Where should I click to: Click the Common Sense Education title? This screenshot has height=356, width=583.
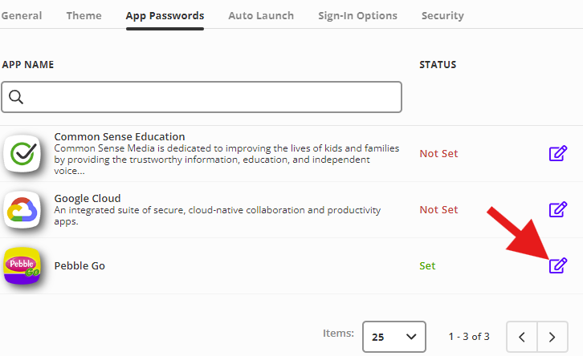[120, 136]
